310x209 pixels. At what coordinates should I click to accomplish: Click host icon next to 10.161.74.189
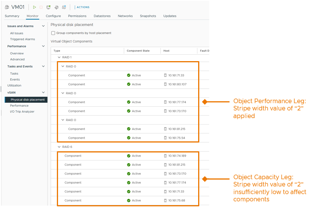[165, 156]
